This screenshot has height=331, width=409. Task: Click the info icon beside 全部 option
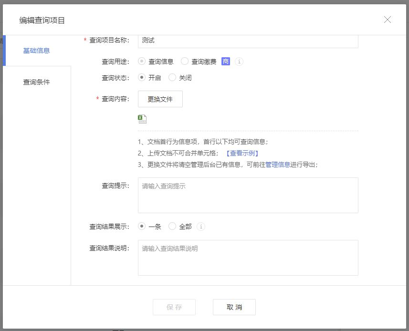(x=201, y=227)
